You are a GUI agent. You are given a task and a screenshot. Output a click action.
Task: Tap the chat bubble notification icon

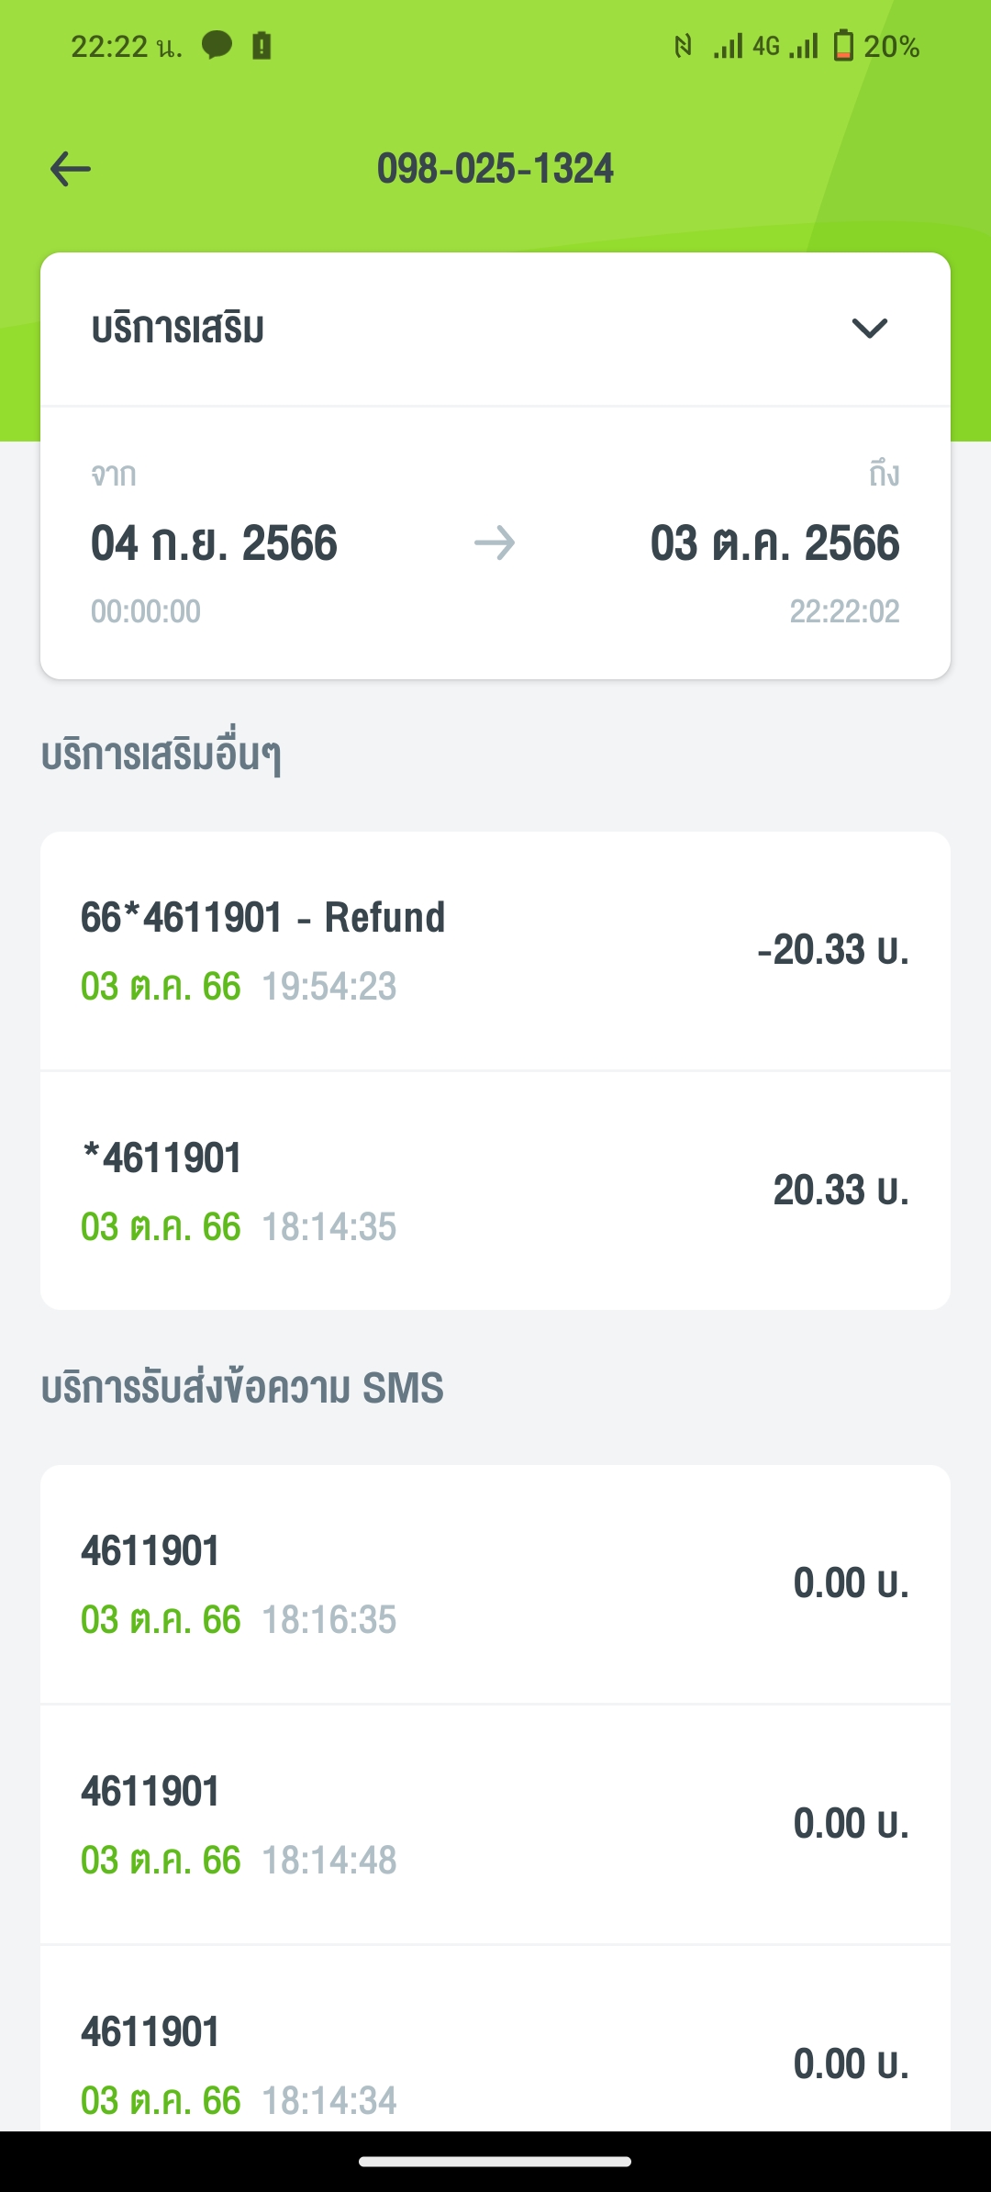point(217,45)
